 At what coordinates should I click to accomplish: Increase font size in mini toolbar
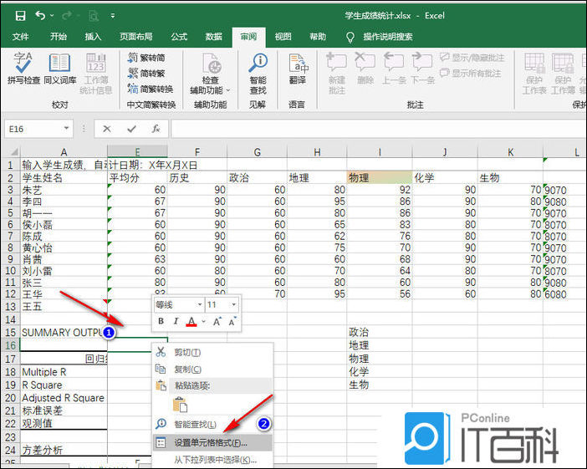coord(216,322)
